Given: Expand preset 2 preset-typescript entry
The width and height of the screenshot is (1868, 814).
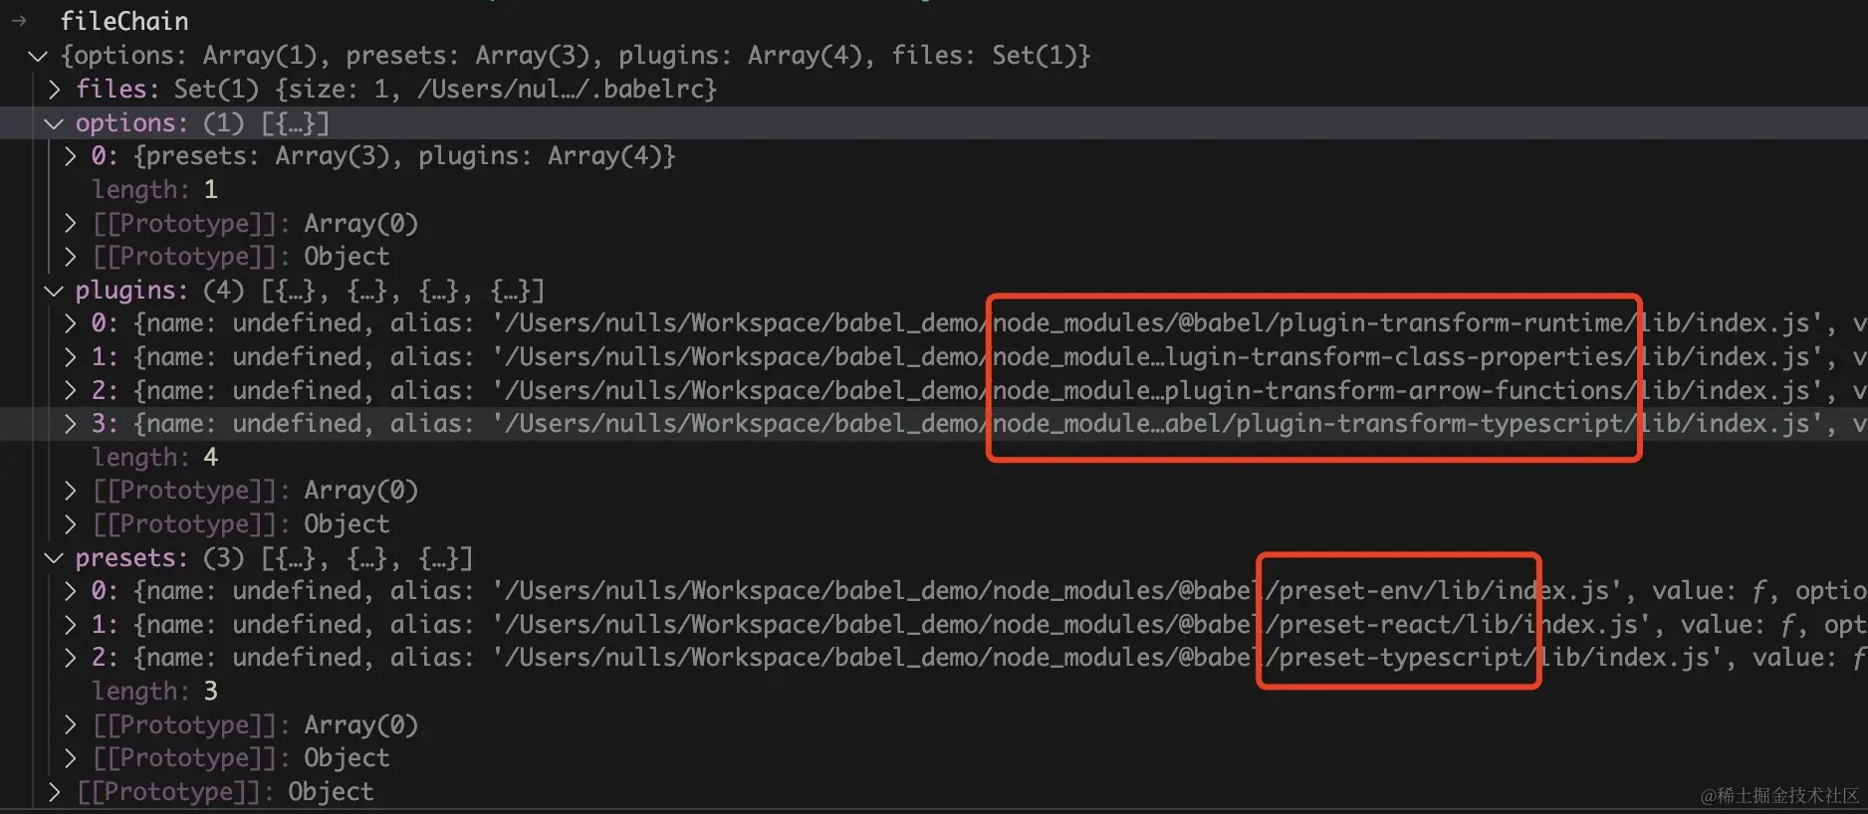Looking at the screenshot, I should pos(71,658).
